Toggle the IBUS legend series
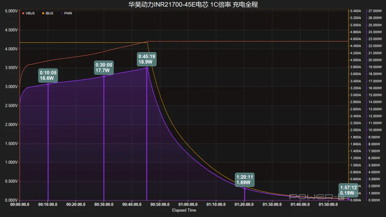The image size is (386, 217). click(48, 13)
